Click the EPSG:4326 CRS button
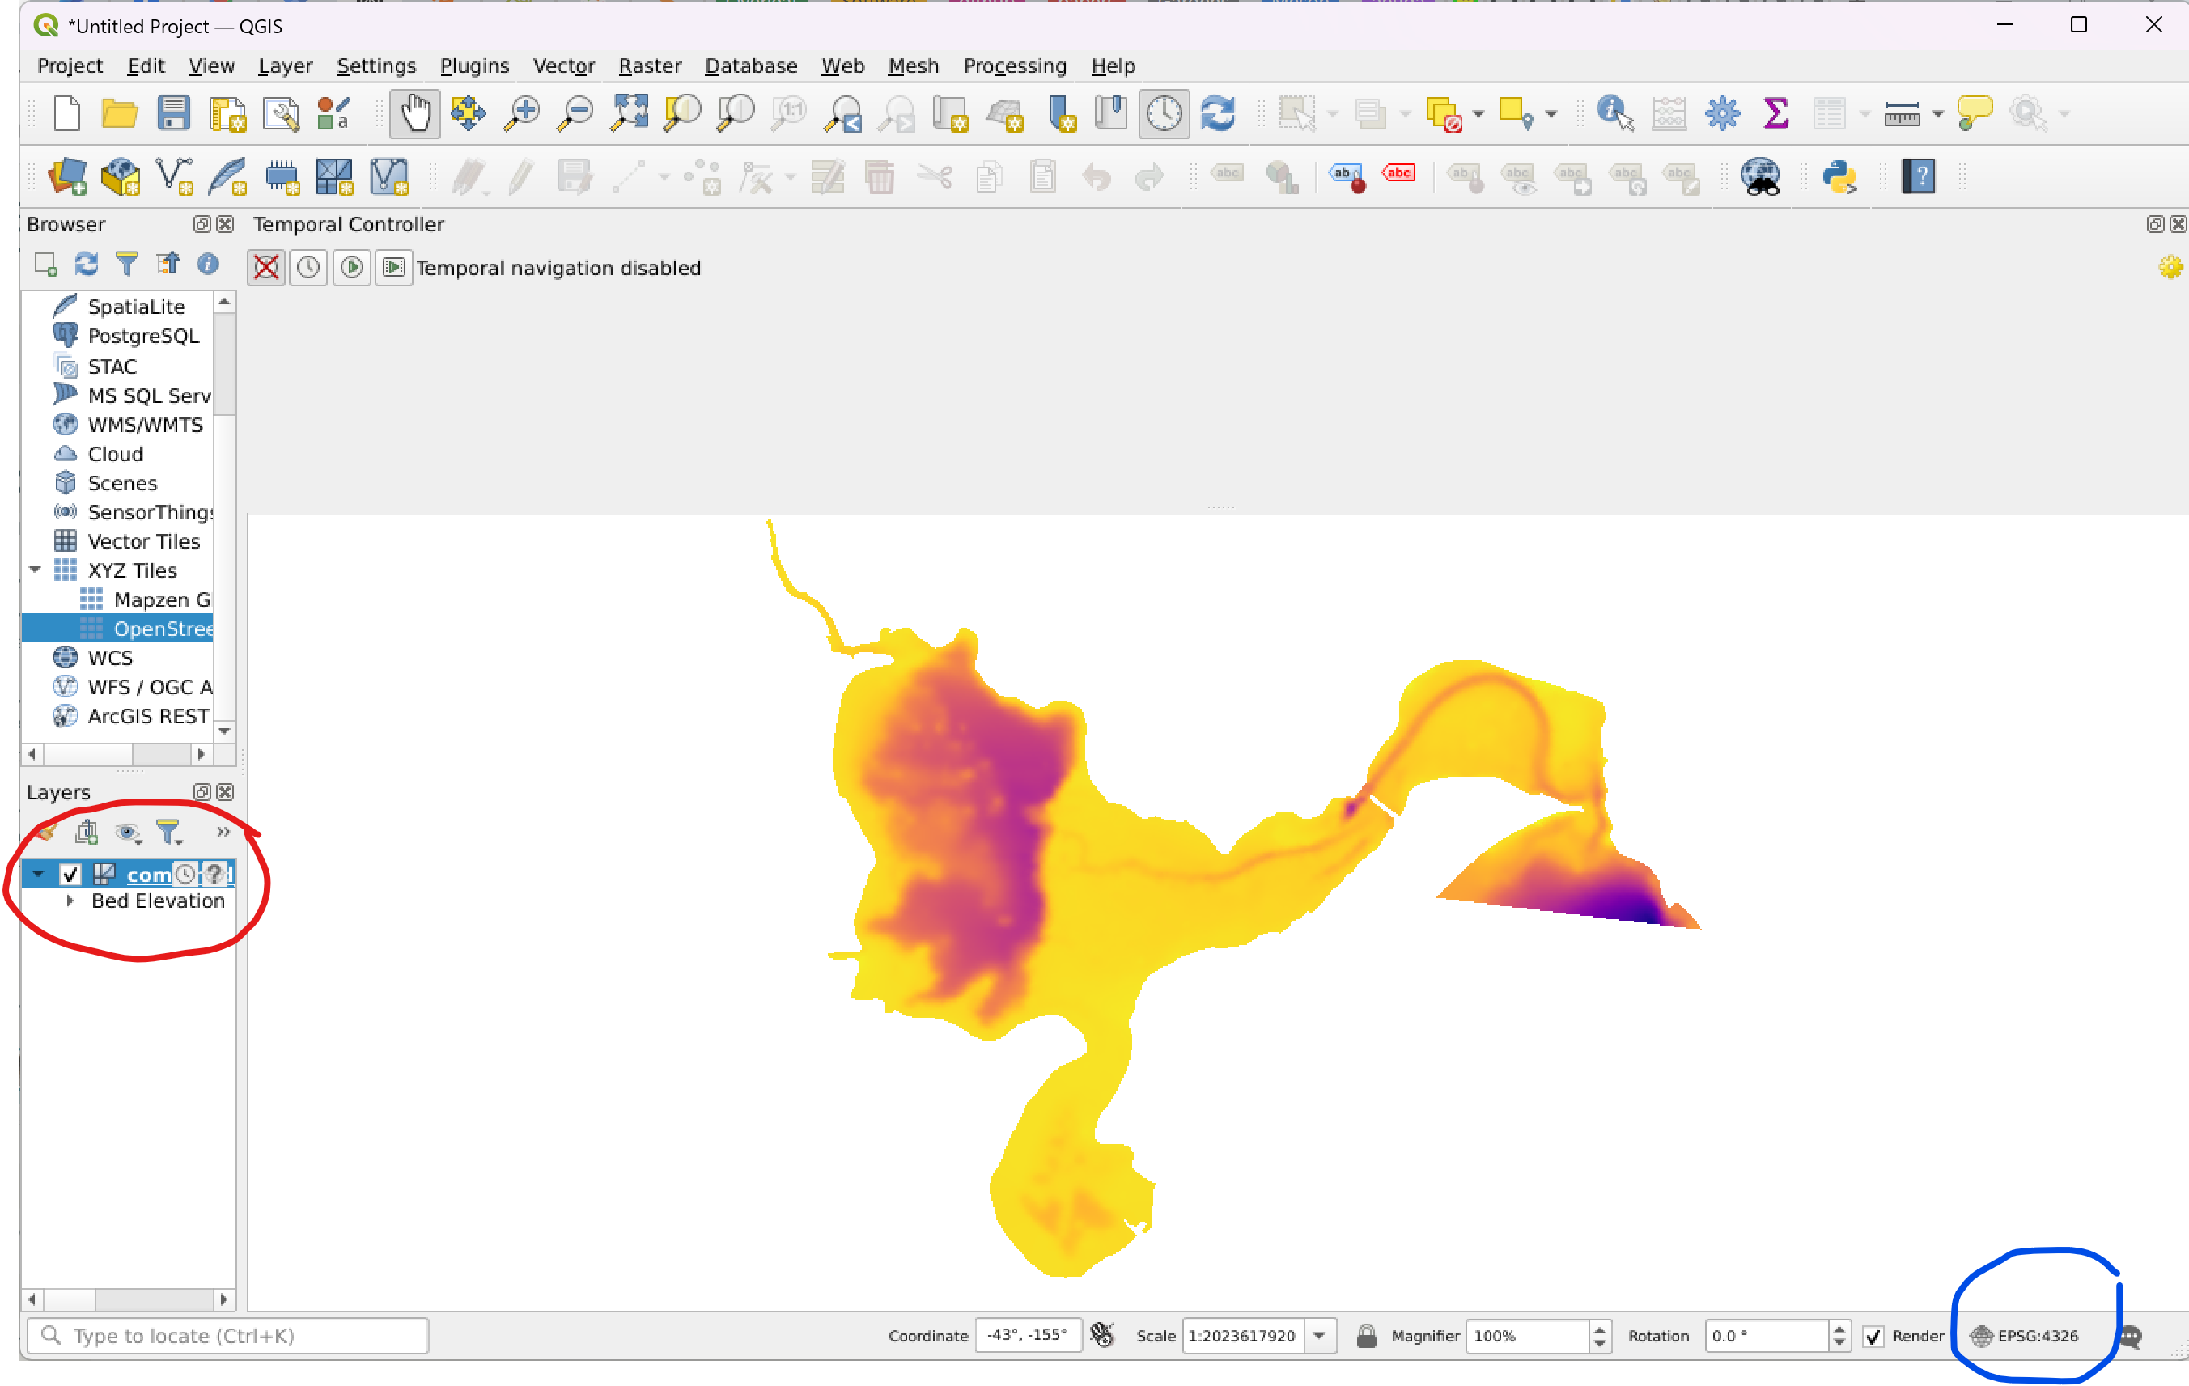This screenshot has height=1386, width=2189. click(x=2024, y=1336)
